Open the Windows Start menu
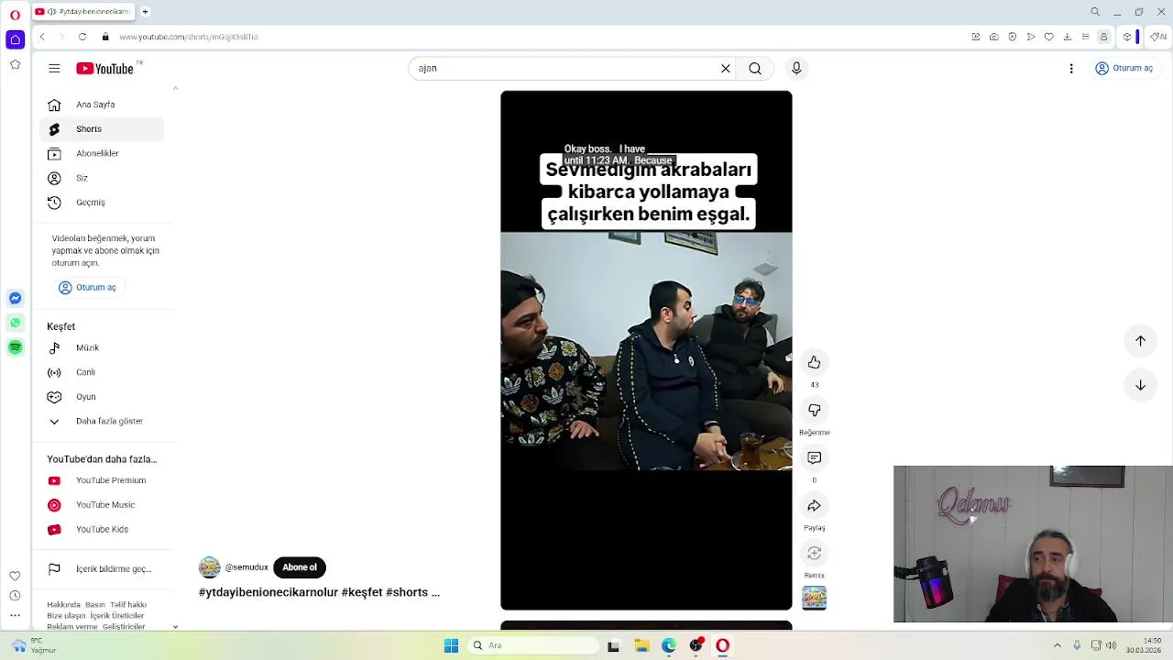Viewport: 1173px width, 660px height. coord(451,645)
